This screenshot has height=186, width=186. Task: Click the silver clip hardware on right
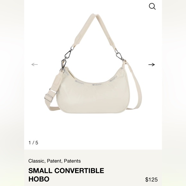click(x=119, y=56)
